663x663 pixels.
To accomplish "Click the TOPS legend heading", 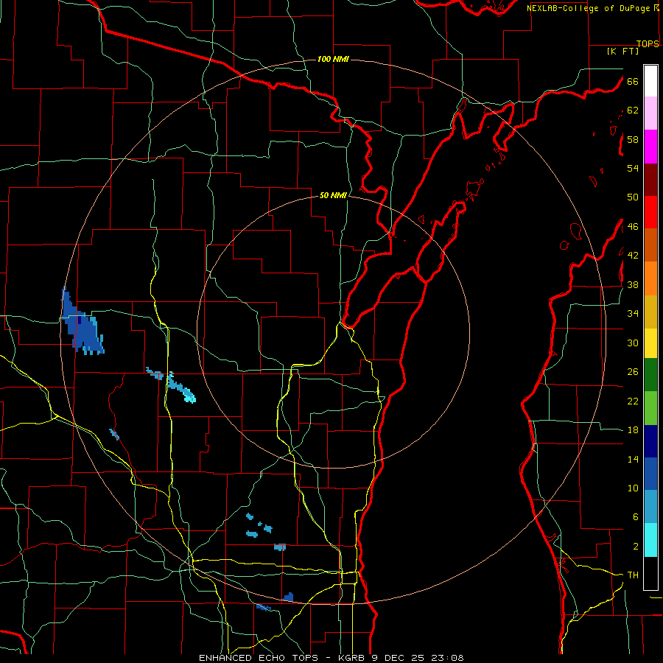I will tap(648, 43).
